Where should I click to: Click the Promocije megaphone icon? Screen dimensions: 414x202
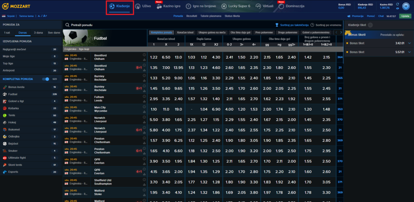[349, 16]
